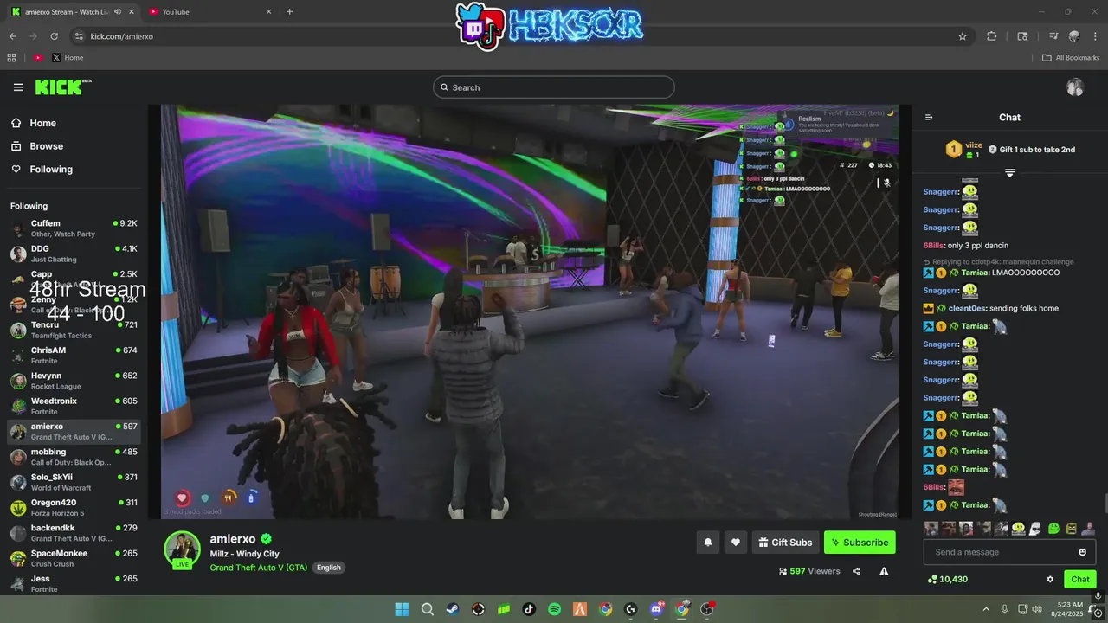
Task: Click the Subscribe button
Action: (860, 543)
